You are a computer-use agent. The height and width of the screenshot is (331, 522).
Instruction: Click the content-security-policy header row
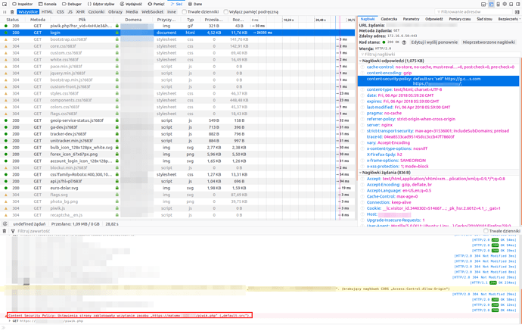(x=439, y=81)
